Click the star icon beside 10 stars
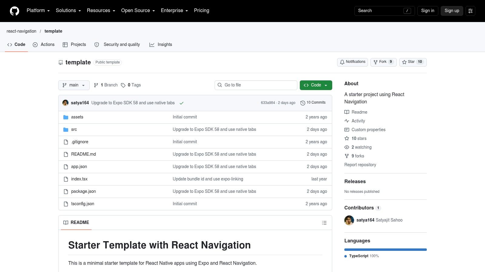 tap(347, 138)
